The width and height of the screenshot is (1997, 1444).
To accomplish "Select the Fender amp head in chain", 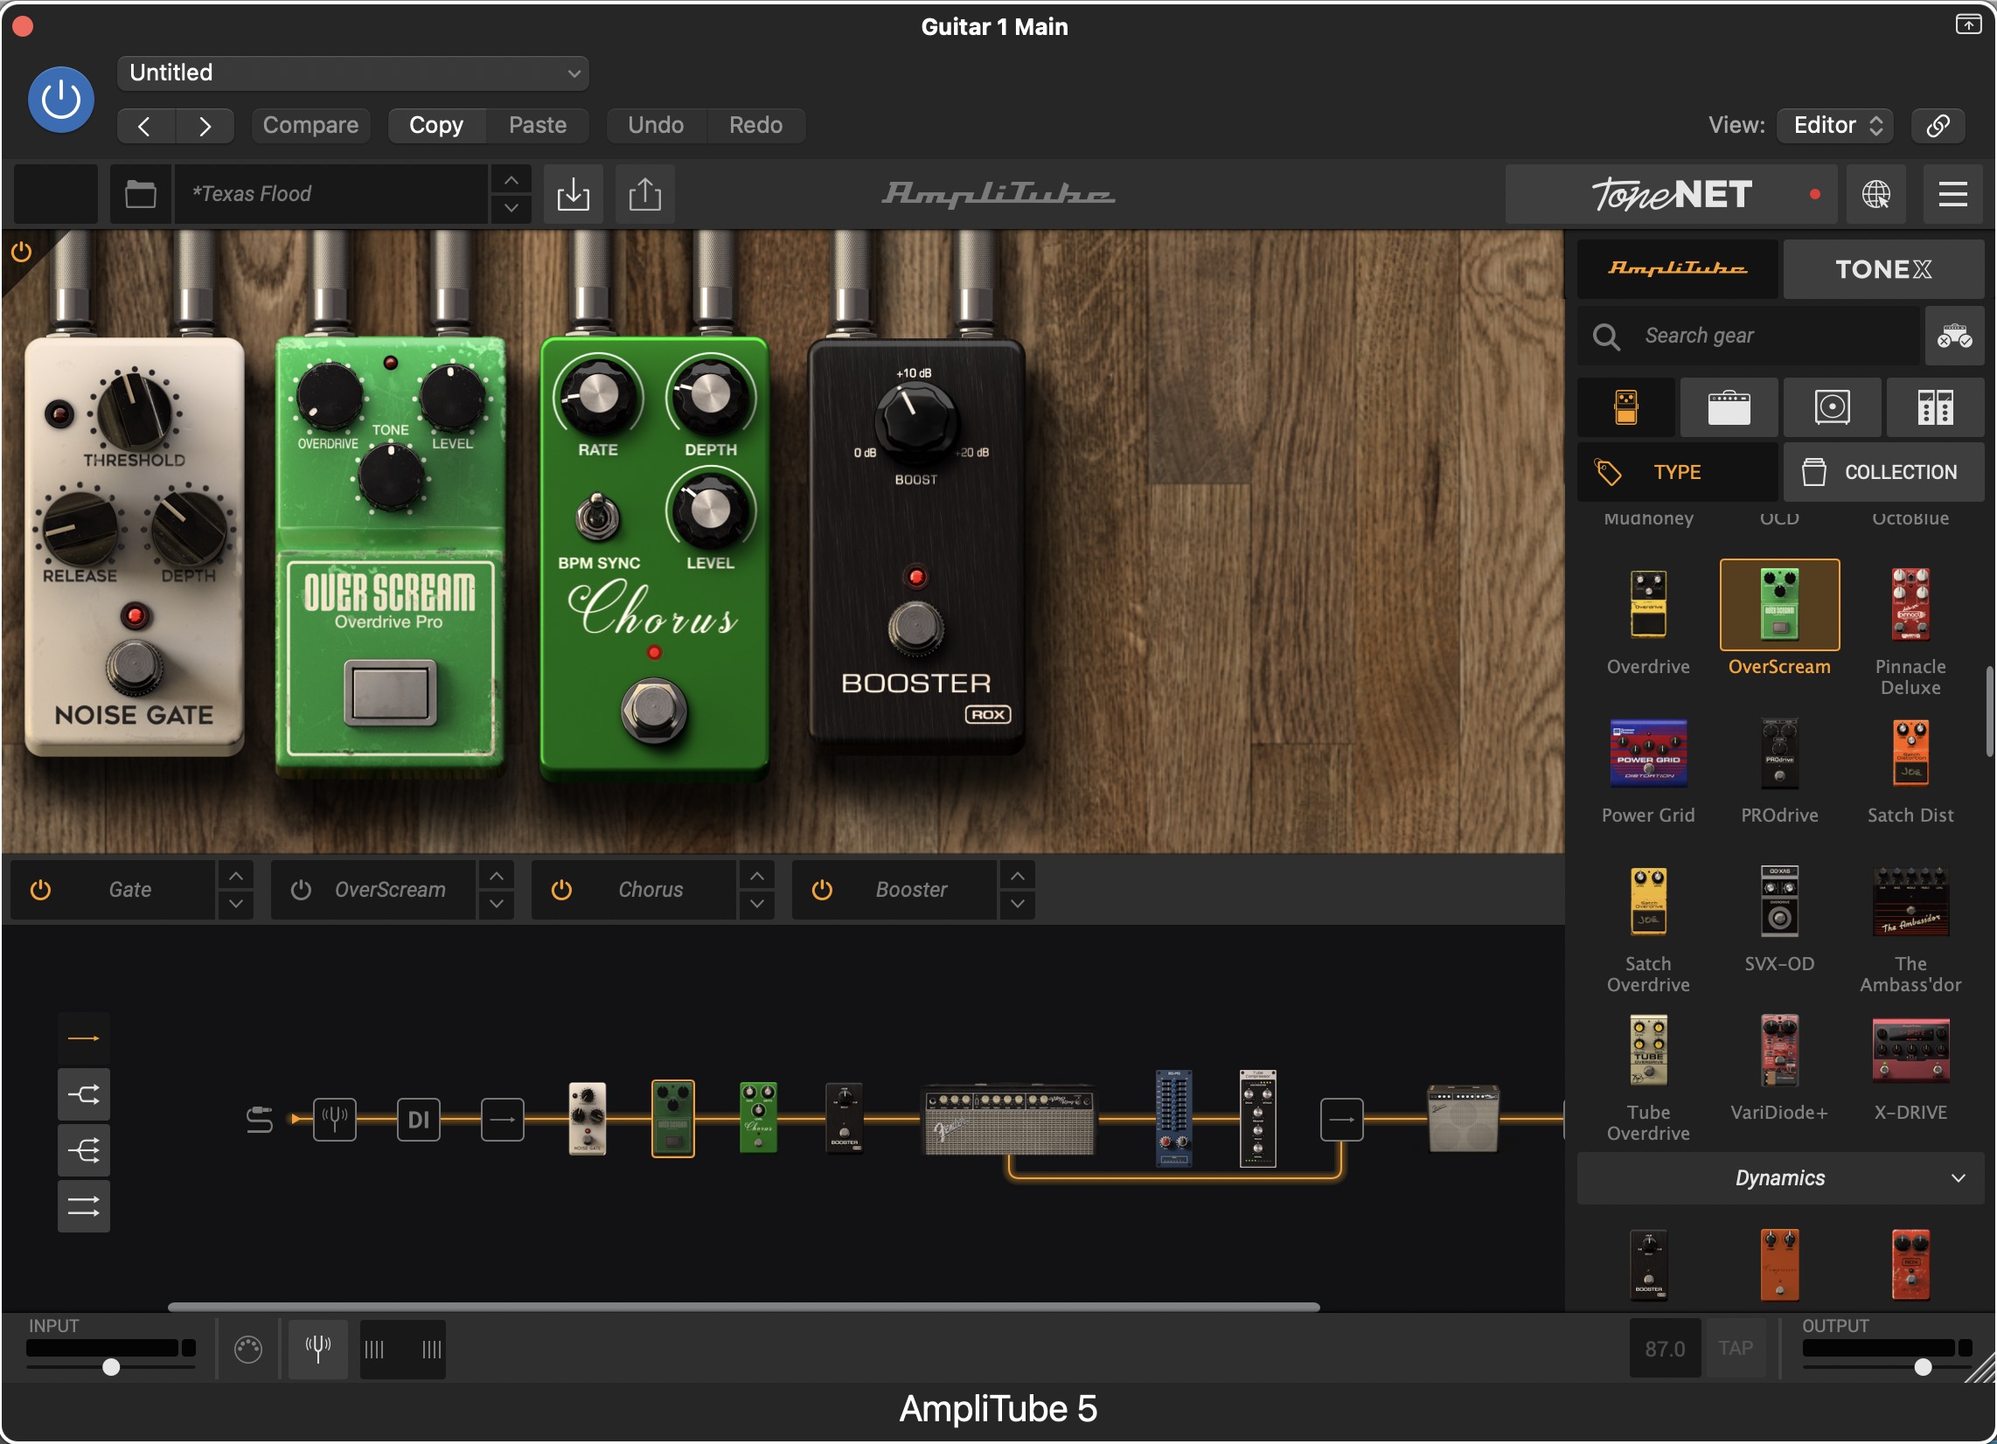I will pos(1009,1120).
